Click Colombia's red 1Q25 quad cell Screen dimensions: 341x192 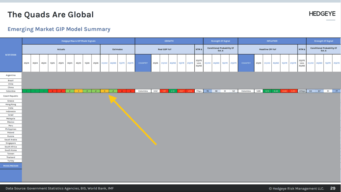(x=52, y=91)
